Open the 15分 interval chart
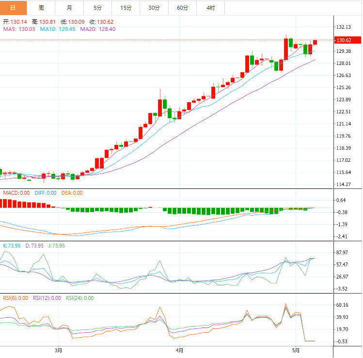The width and height of the screenshot is (363, 358). (126, 8)
